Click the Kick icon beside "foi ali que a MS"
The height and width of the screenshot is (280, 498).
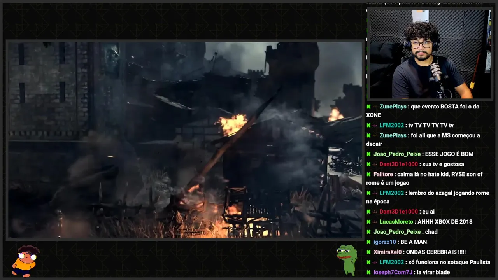[368, 135]
